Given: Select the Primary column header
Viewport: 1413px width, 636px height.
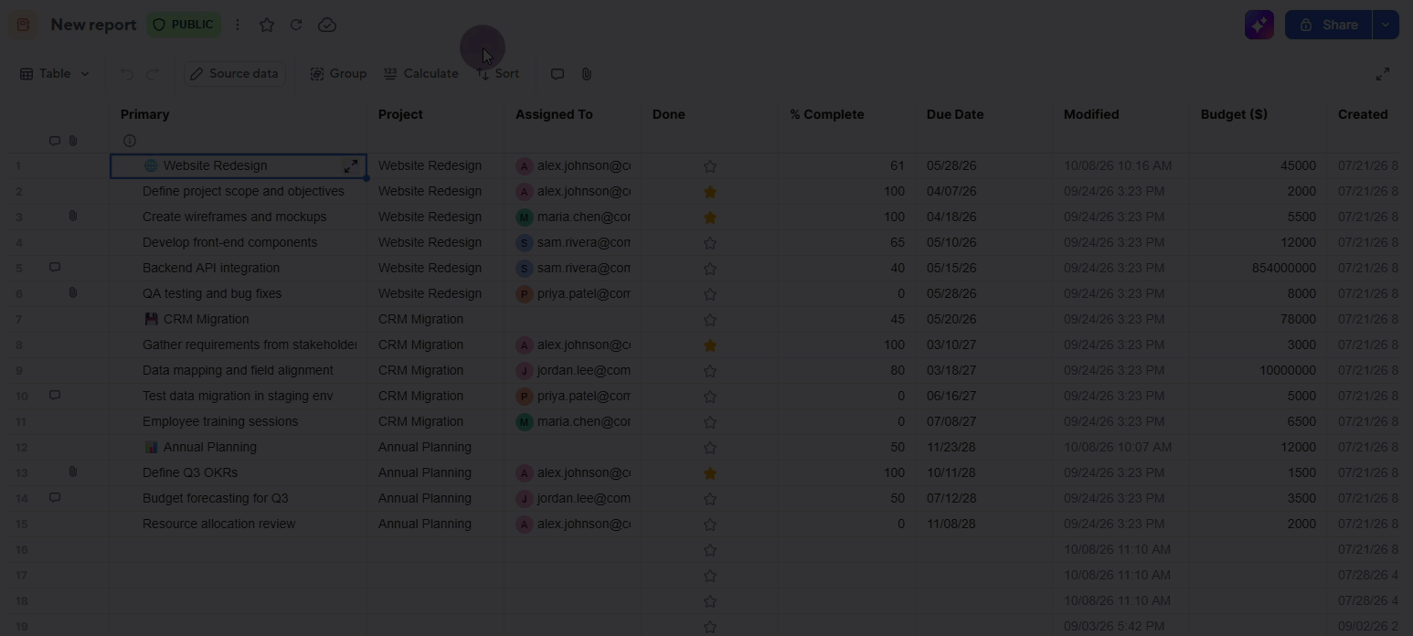Looking at the screenshot, I should (x=238, y=114).
